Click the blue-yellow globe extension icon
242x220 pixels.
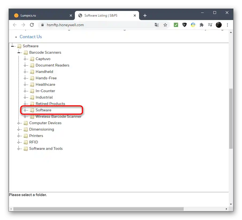[x=193, y=25]
